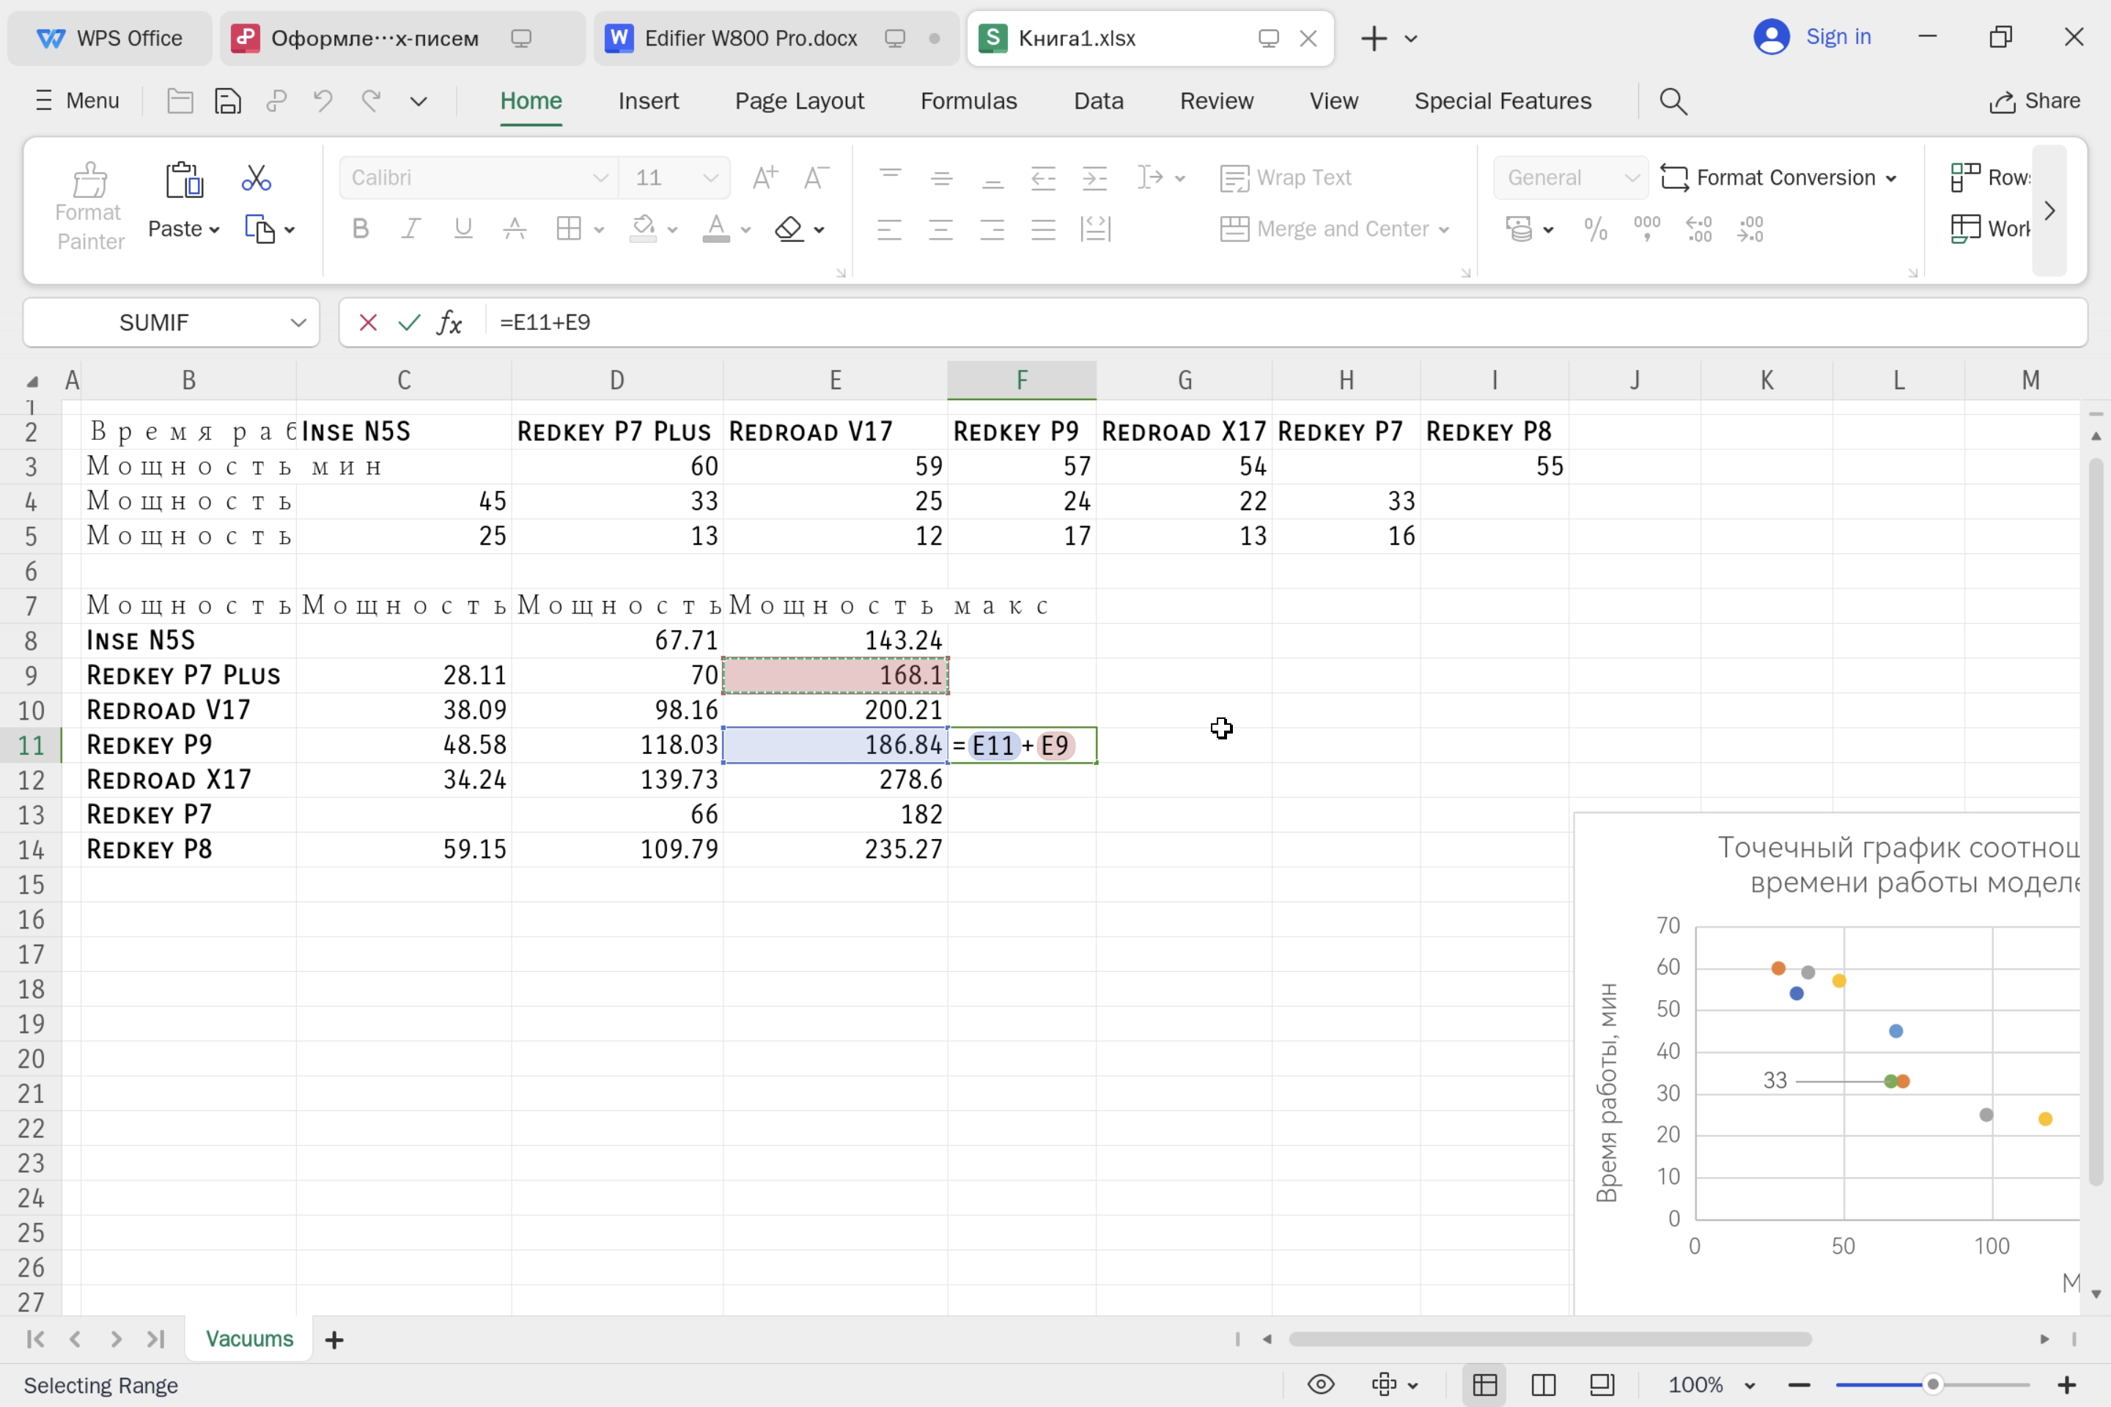This screenshot has width=2111, height=1407.
Task: Cancel formula entry with red X
Action: tap(368, 322)
